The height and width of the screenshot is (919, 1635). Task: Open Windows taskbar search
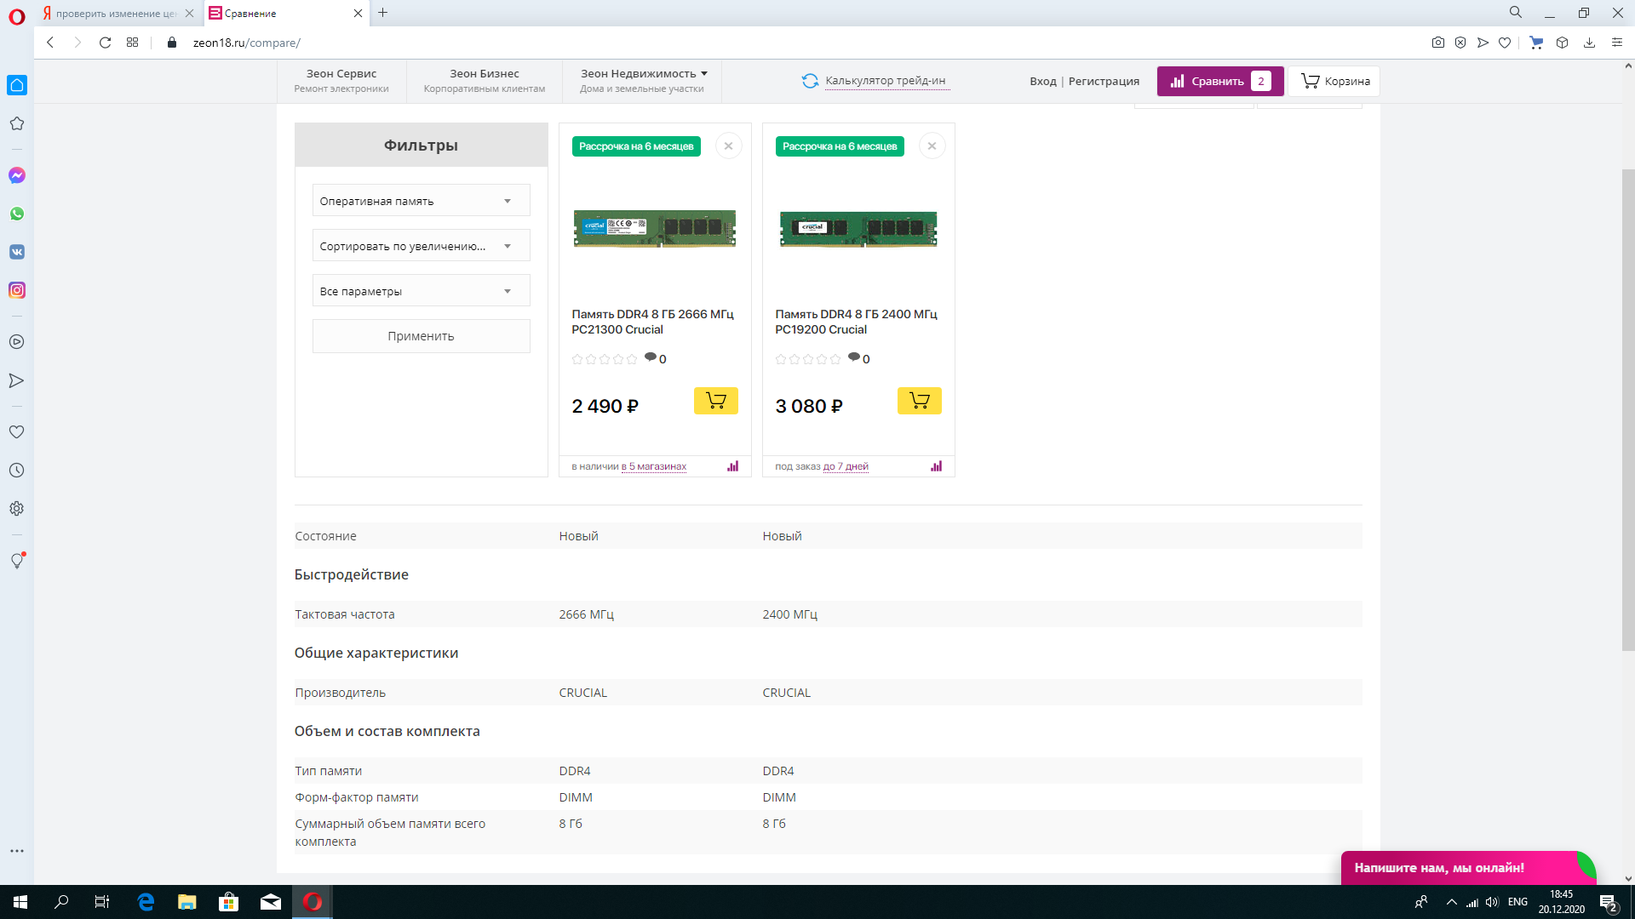click(x=61, y=902)
